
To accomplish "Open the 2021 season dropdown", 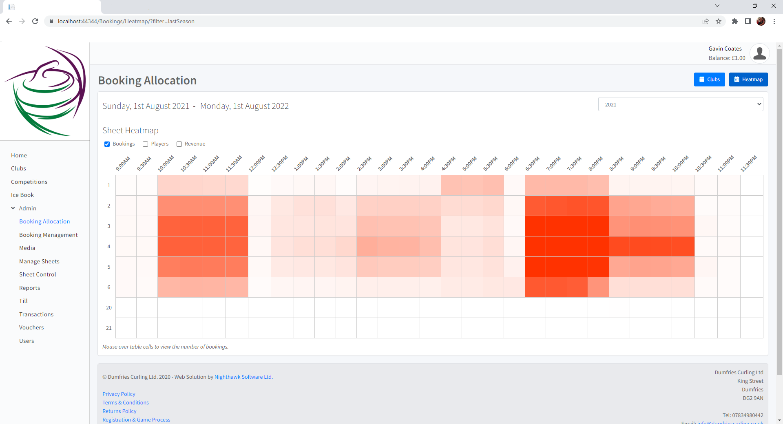I will (680, 104).
